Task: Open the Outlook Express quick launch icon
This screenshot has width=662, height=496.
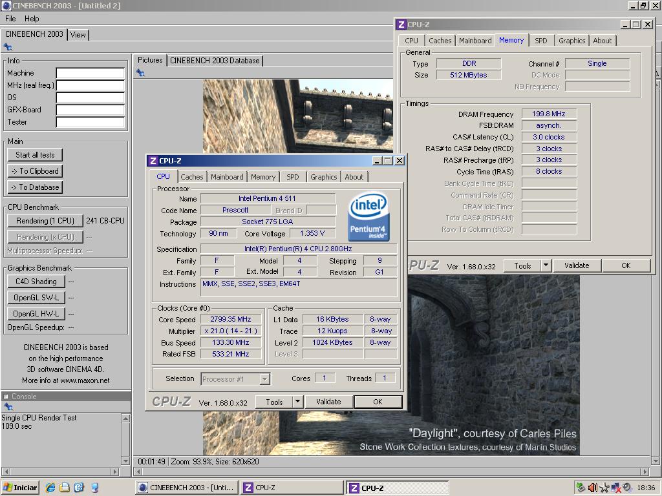Action: [x=65, y=488]
